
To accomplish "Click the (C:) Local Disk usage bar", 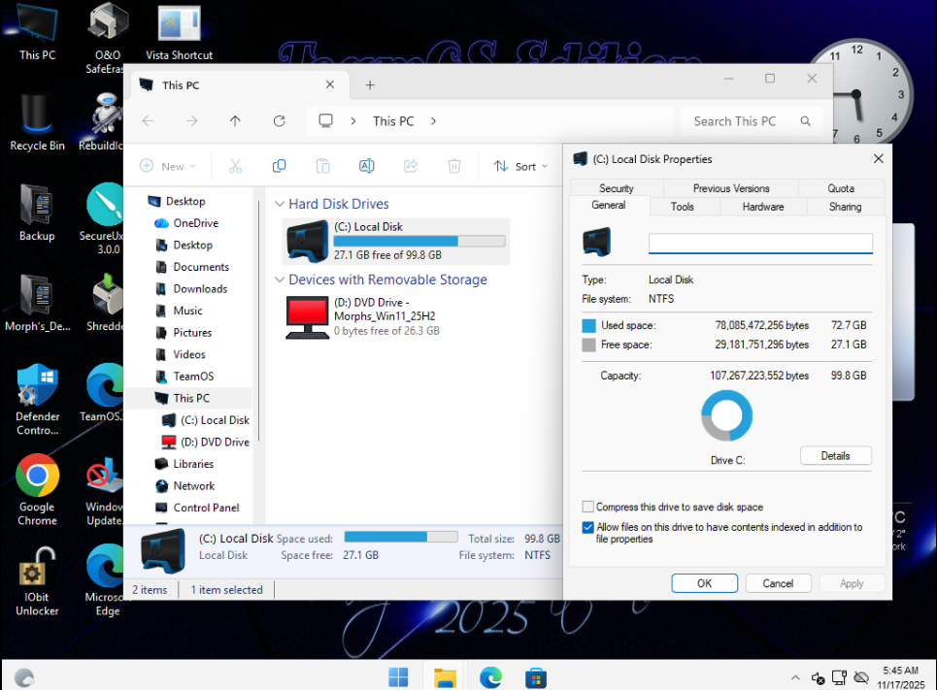I will click(x=418, y=241).
